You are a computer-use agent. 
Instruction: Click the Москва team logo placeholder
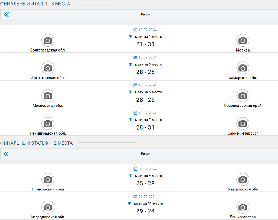tap(243, 40)
